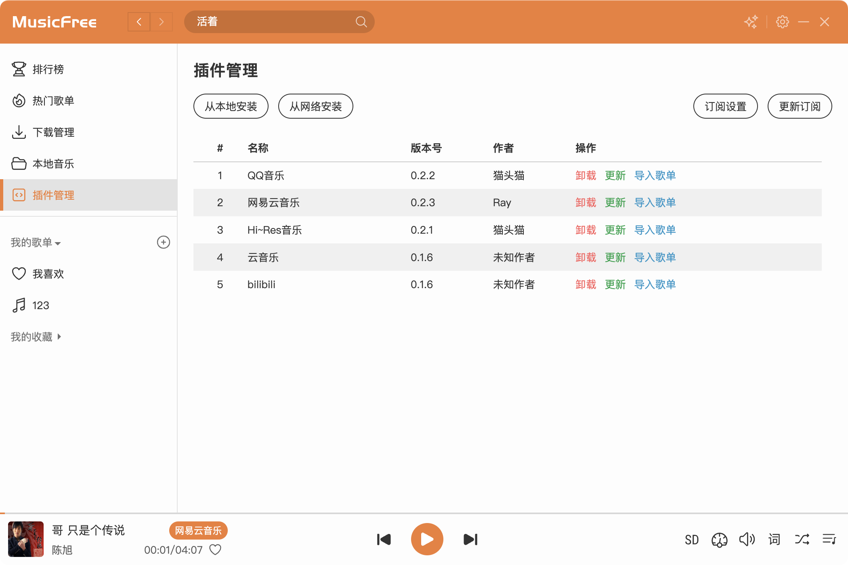Import playlist via Hi~Res音乐 plugin
848x565 pixels.
(655, 230)
